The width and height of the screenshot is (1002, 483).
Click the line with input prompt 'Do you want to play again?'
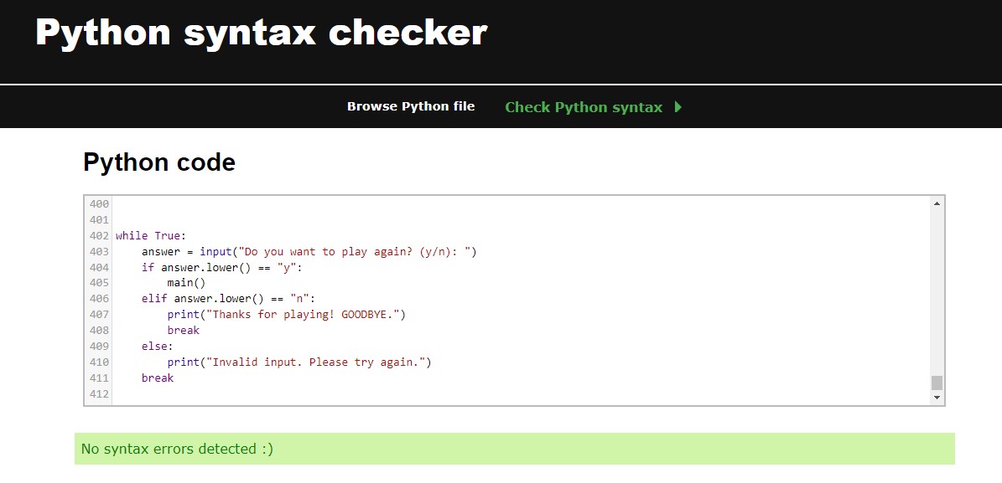pyautogui.click(x=309, y=251)
